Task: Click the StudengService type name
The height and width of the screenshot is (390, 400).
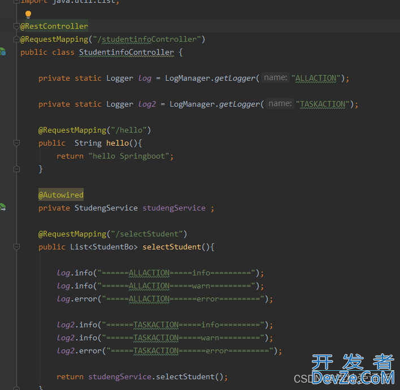Action: [x=106, y=208]
